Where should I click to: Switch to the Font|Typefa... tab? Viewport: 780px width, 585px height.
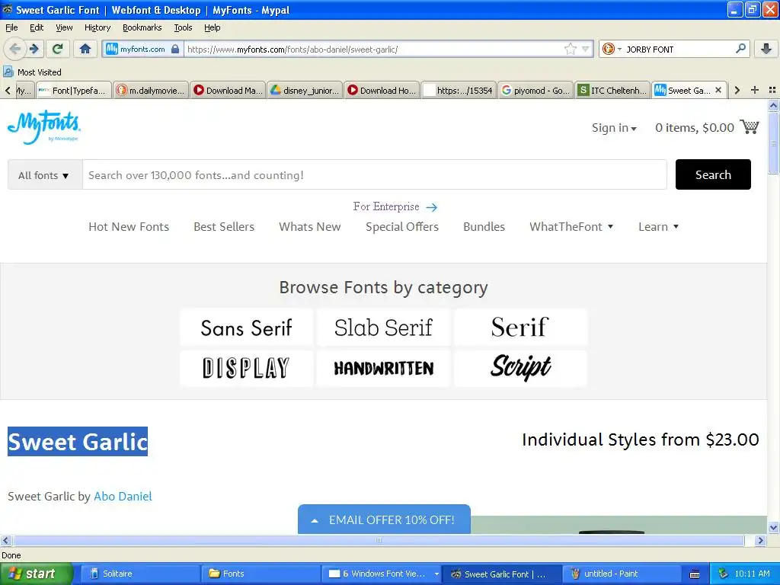pyautogui.click(x=74, y=90)
